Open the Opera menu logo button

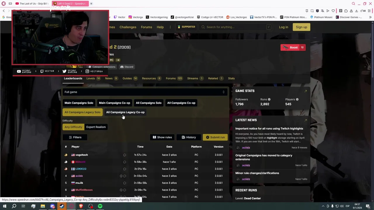coord(4,3)
